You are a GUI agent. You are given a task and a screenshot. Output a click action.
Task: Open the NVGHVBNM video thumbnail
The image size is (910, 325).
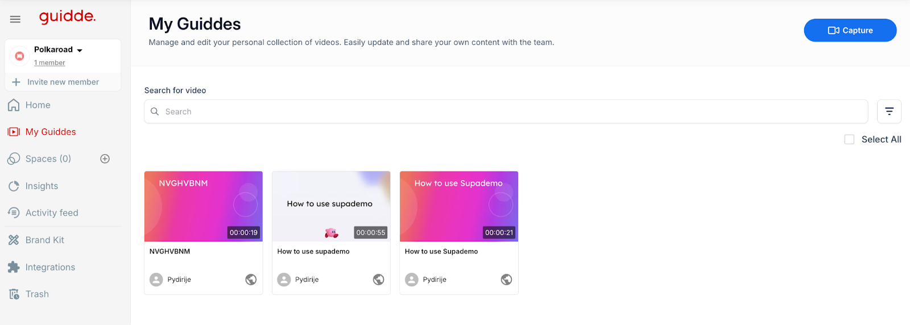[204, 206]
